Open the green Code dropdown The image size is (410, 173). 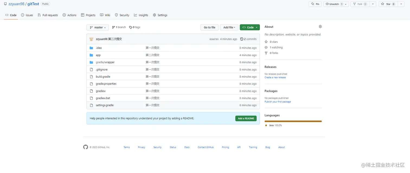tap(250, 27)
